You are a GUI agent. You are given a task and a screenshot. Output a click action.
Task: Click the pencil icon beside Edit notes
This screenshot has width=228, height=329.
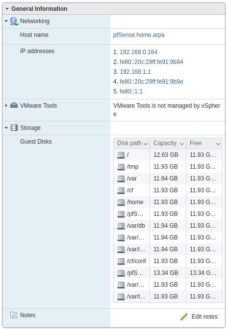pyautogui.click(x=184, y=317)
